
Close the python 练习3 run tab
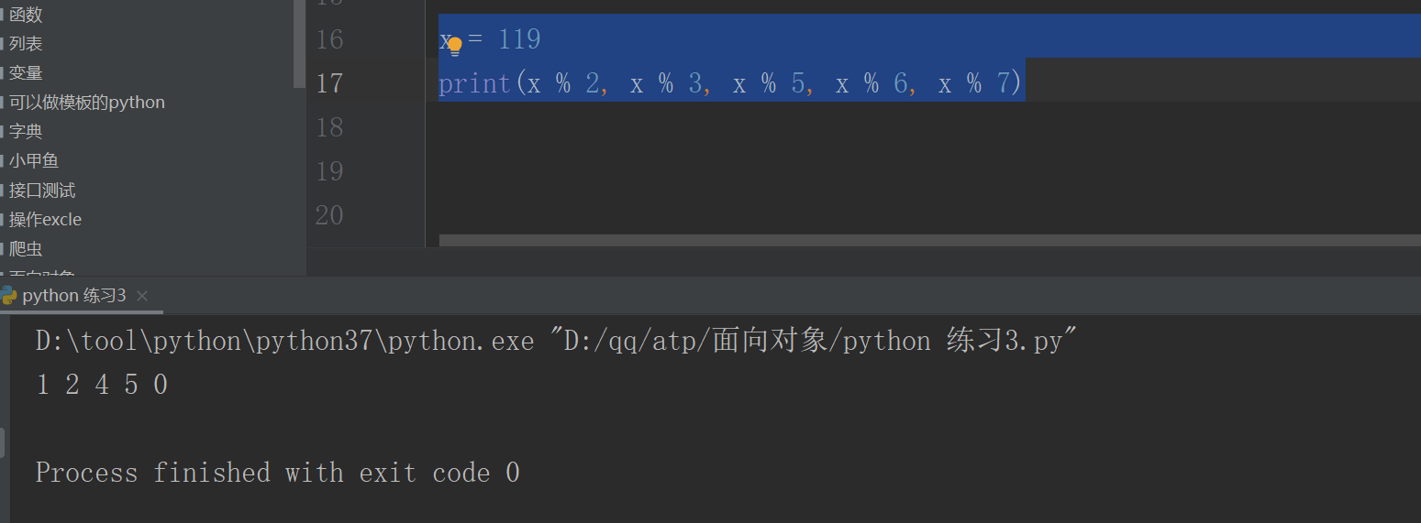click(141, 296)
